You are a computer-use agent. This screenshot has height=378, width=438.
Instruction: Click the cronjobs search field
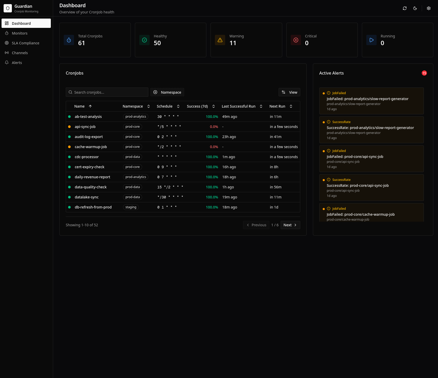point(107,92)
